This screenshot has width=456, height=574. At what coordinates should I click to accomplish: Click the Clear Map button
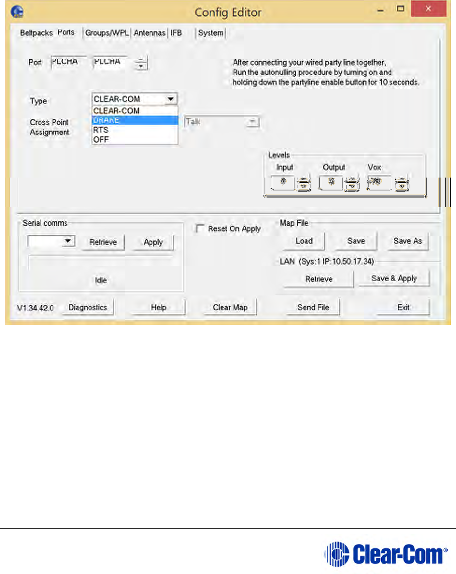pos(230,307)
